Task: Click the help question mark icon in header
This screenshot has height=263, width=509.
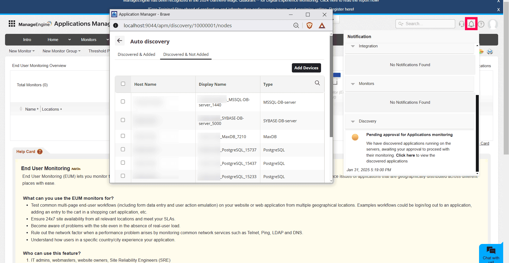Action: [x=481, y=24]
